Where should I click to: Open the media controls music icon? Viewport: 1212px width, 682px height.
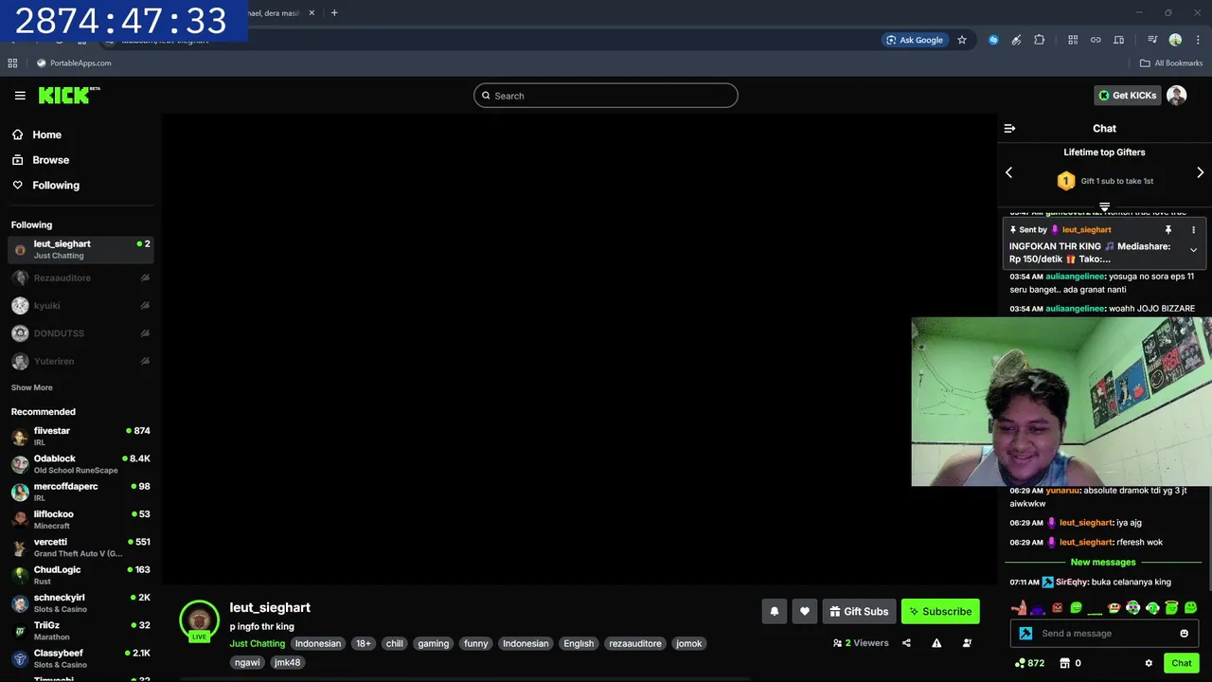[1152, 40]
